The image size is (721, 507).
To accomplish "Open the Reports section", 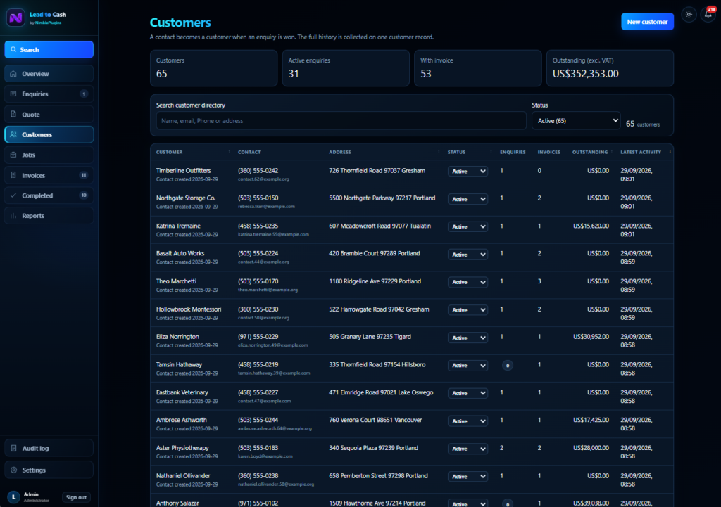I will pos(49,216).
